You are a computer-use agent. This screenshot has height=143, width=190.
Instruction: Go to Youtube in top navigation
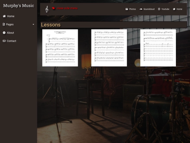[x=164, y=9]
